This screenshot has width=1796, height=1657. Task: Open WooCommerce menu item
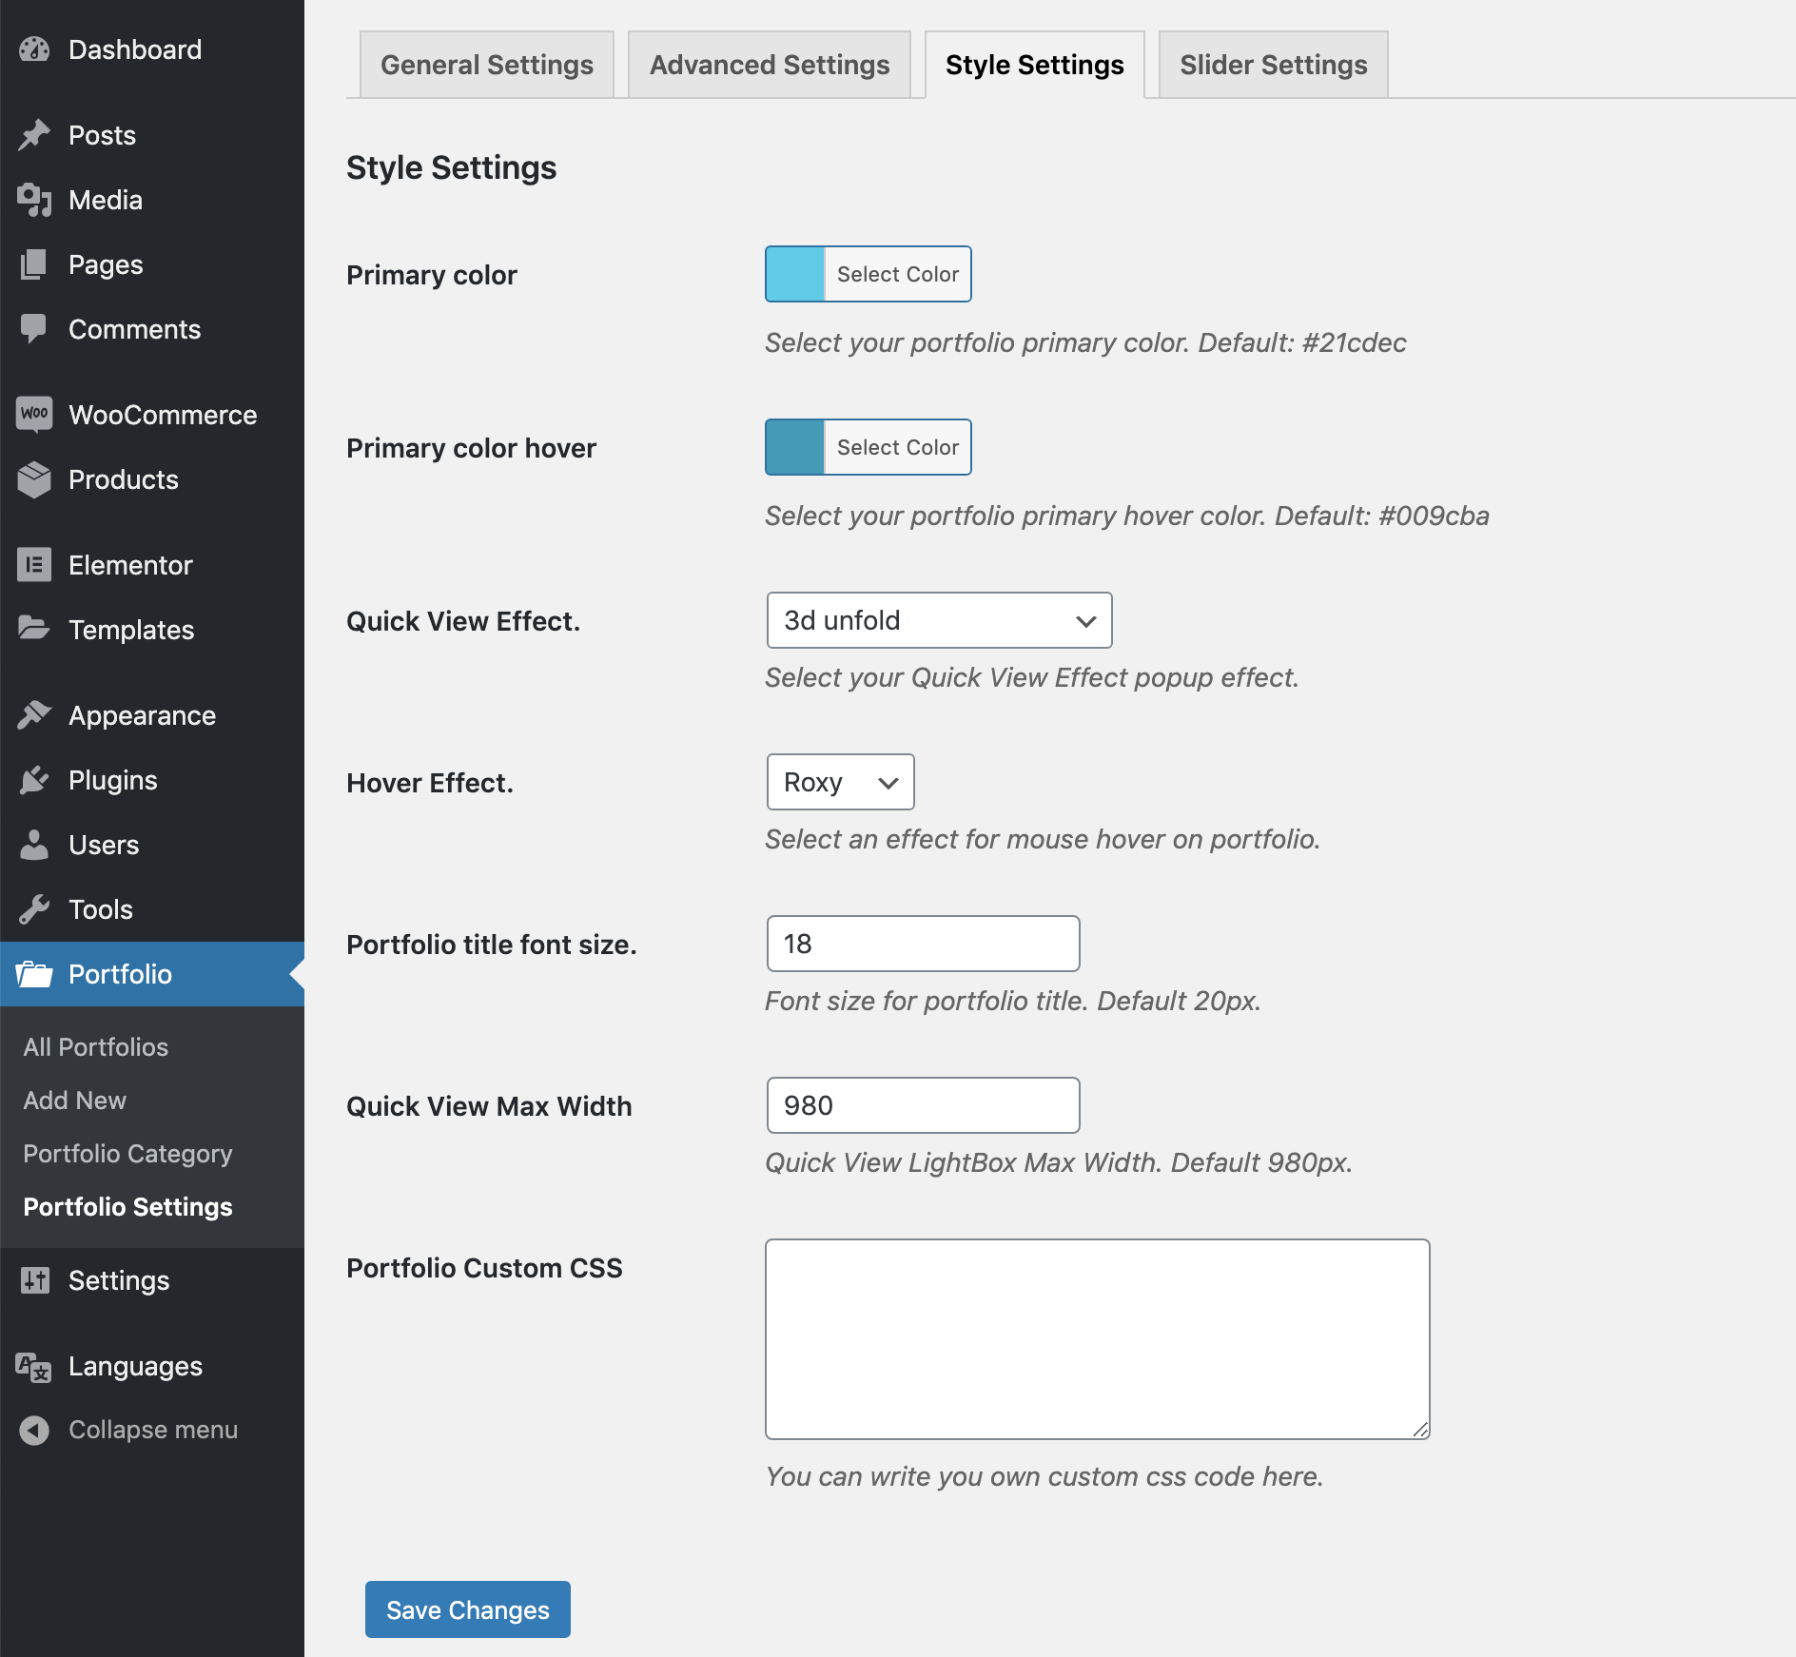point(152,415)
